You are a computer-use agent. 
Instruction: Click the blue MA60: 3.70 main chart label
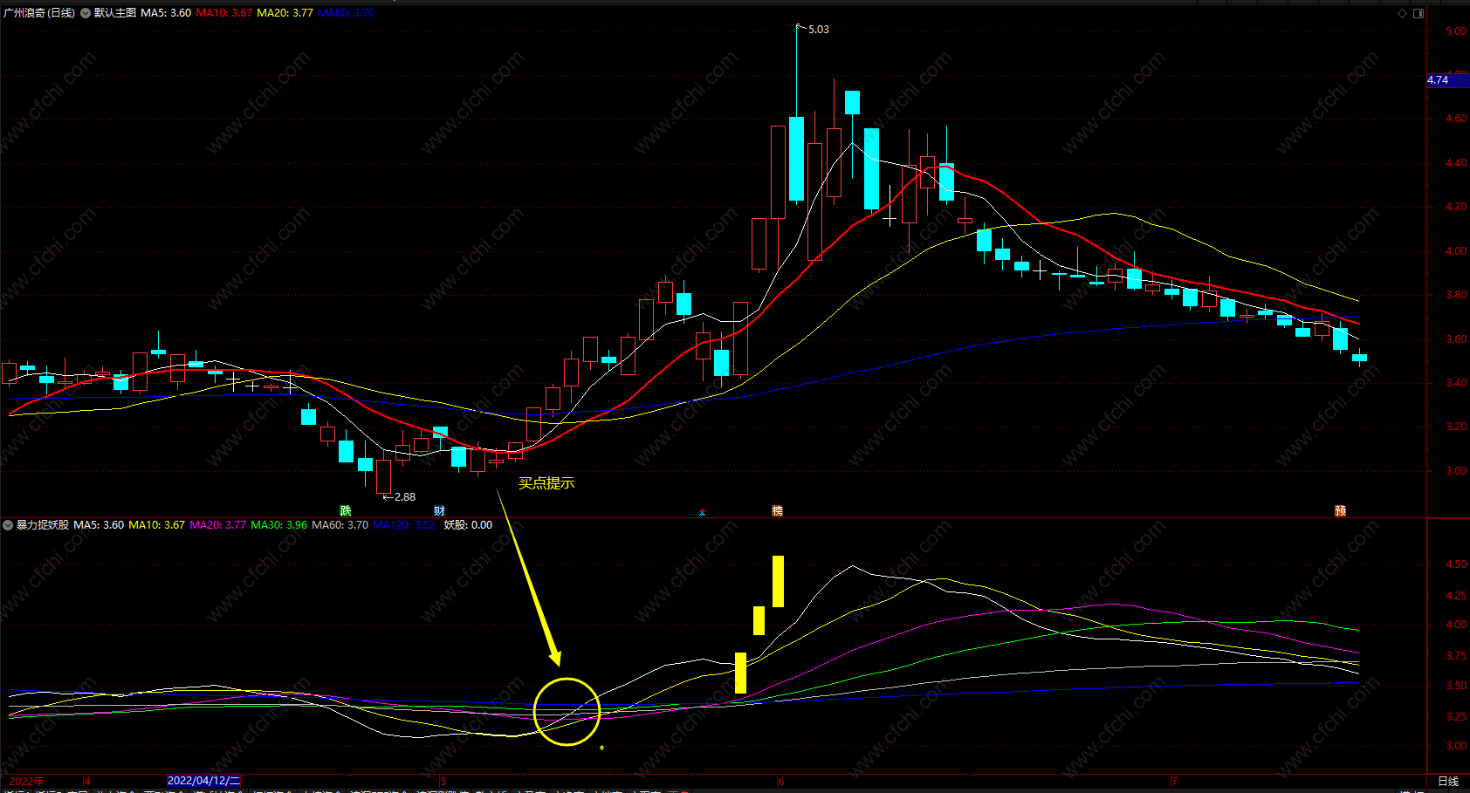tap(346, 13)
